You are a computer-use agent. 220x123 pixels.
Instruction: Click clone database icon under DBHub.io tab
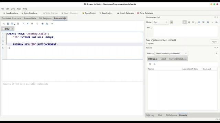click(154, 64)
